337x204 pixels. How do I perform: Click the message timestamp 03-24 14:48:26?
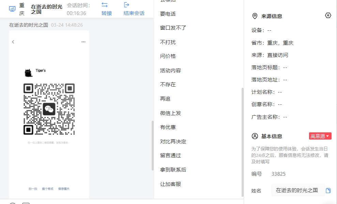pyautogui.click(x=67, y=25)
